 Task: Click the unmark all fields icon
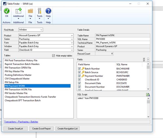[x=148, y=59]
